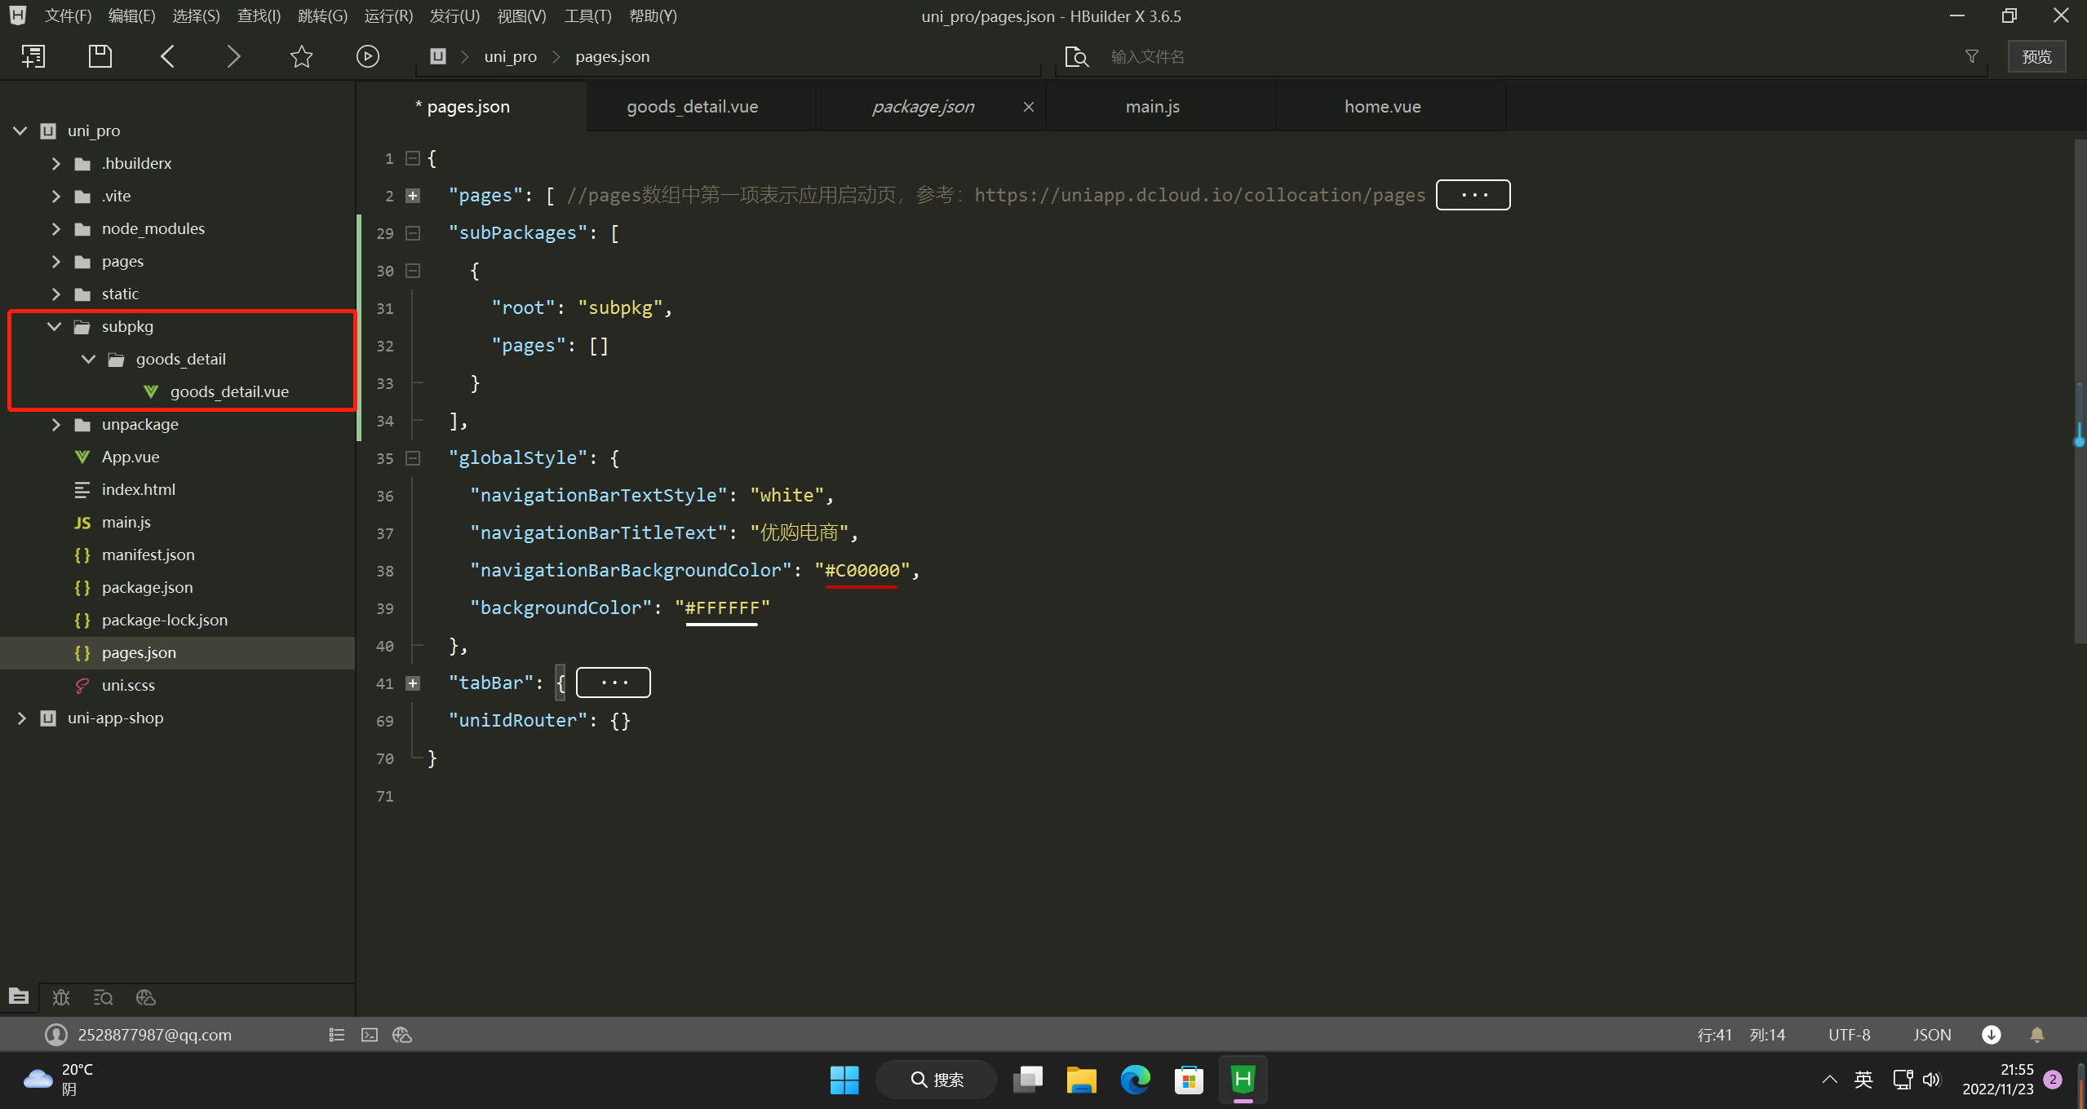2087x1109 pixels.
Task: Switch to the main.js tab
Action: click(x=1152, y=107)
